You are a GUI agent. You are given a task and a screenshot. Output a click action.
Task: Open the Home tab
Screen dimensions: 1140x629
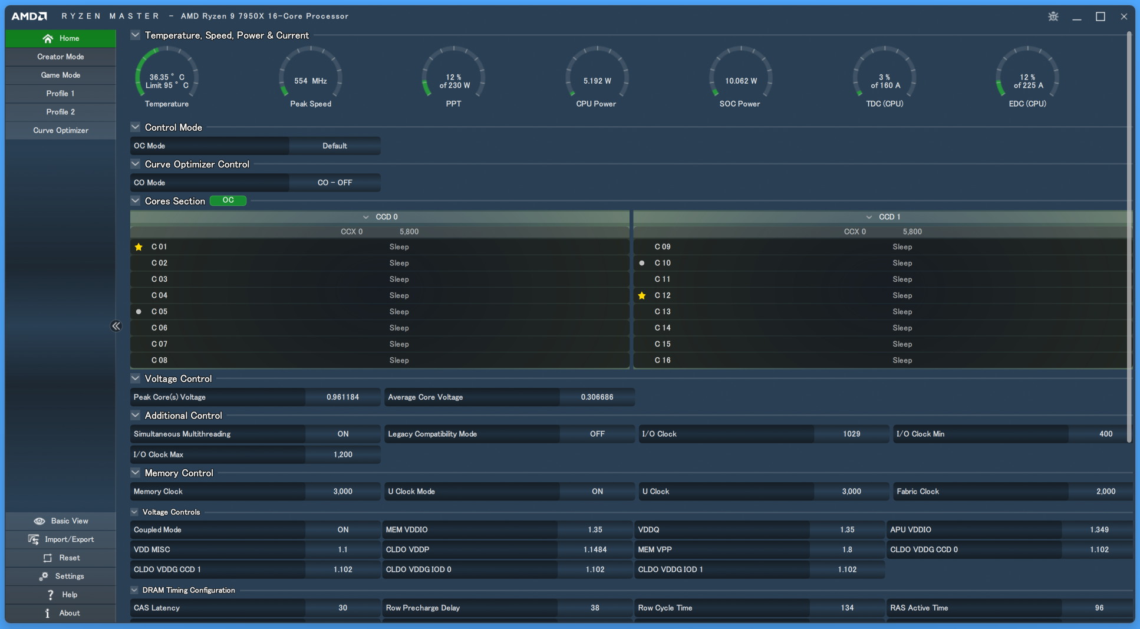(61, 38)
